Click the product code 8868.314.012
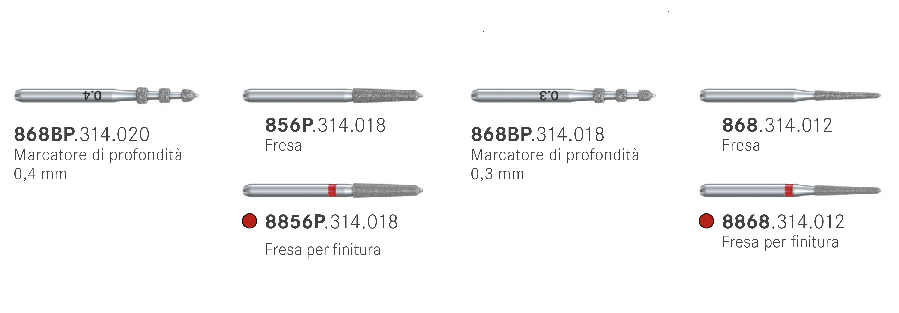The height and width of the screenshot is (313, 899). pos(783,222)
